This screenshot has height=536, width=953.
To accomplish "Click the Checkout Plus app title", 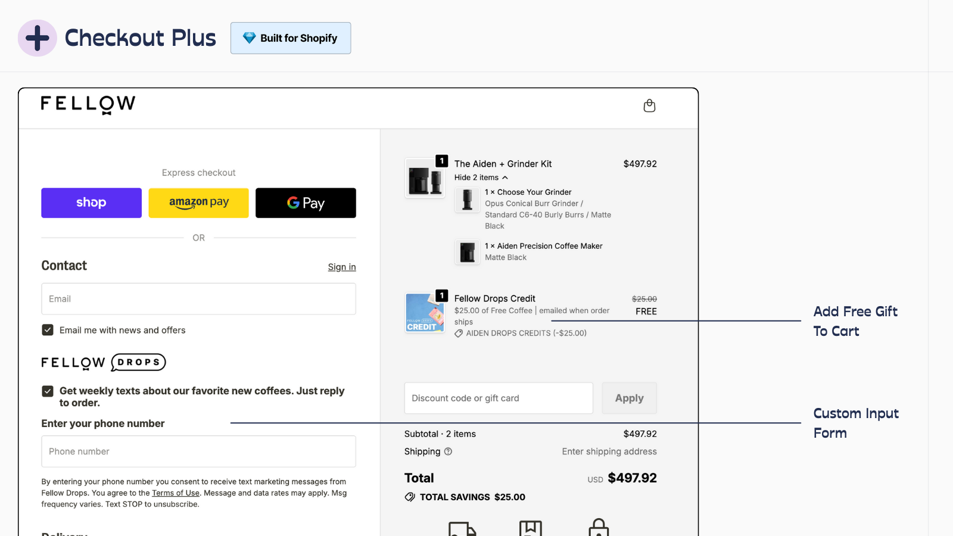I will click(140, 38).
